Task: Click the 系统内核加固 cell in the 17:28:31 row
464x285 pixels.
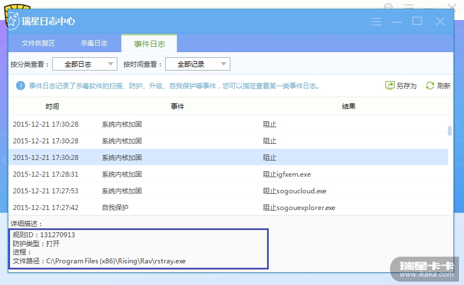Action: pos(122,174)
